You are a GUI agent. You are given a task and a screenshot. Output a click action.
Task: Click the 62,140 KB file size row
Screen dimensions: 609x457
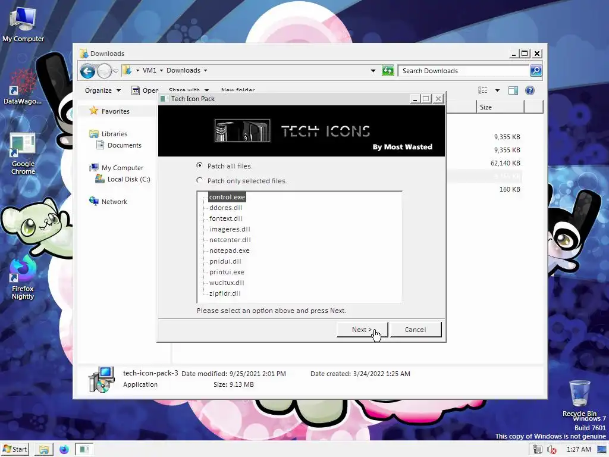coord(505,163)
